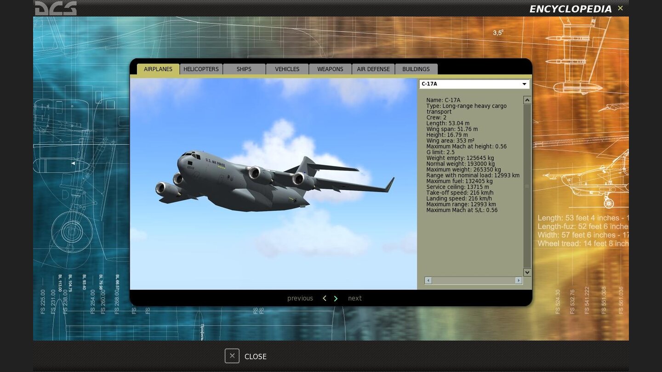Click 'Maximum range: 12993 km' line

[461, 204]
